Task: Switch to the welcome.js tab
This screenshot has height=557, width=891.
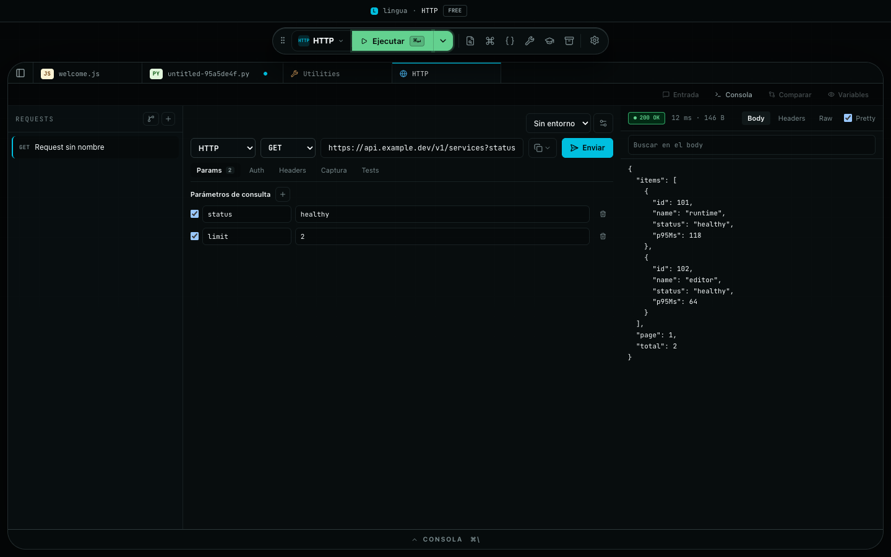Action: coord(87,74)
